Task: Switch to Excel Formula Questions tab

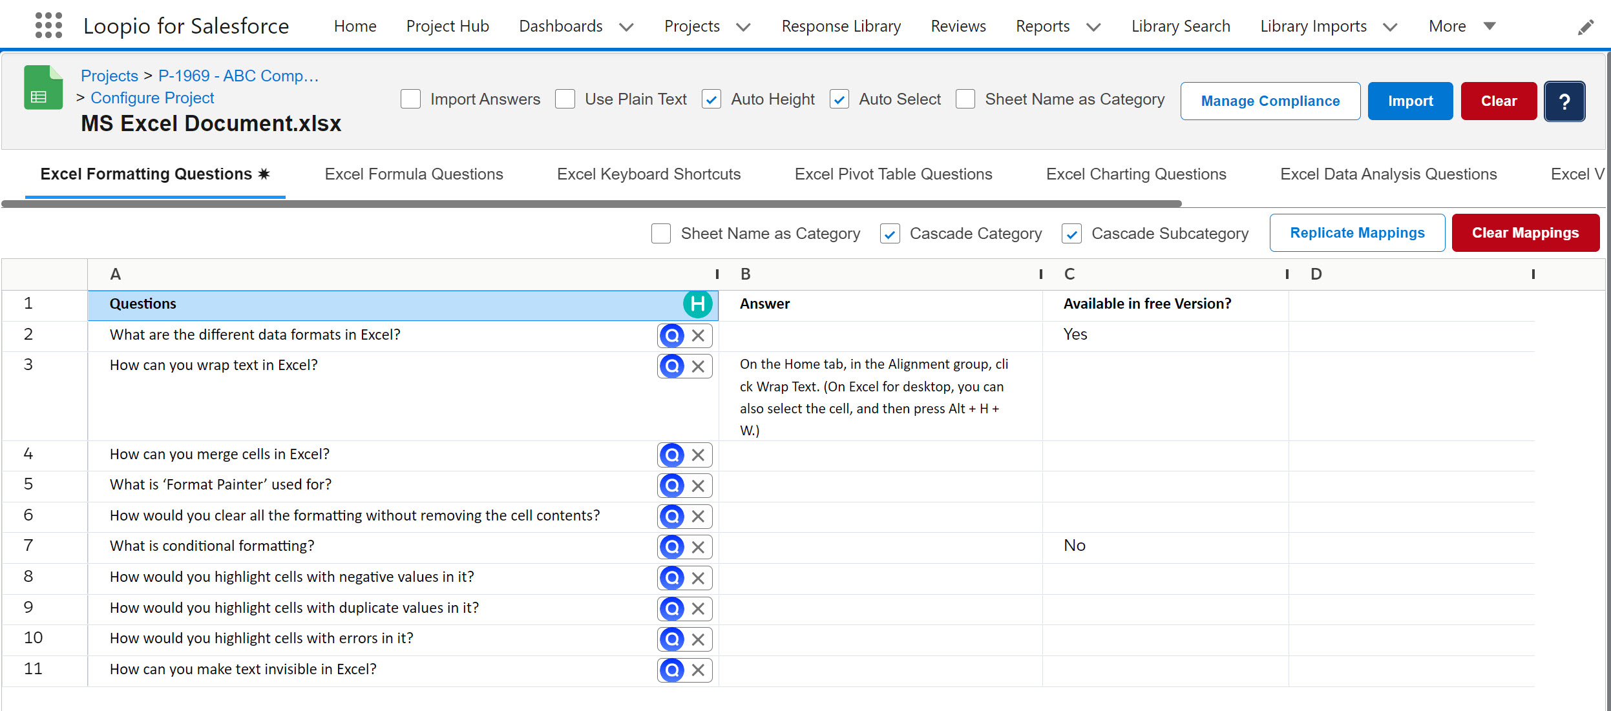Action: coord(414,174)
